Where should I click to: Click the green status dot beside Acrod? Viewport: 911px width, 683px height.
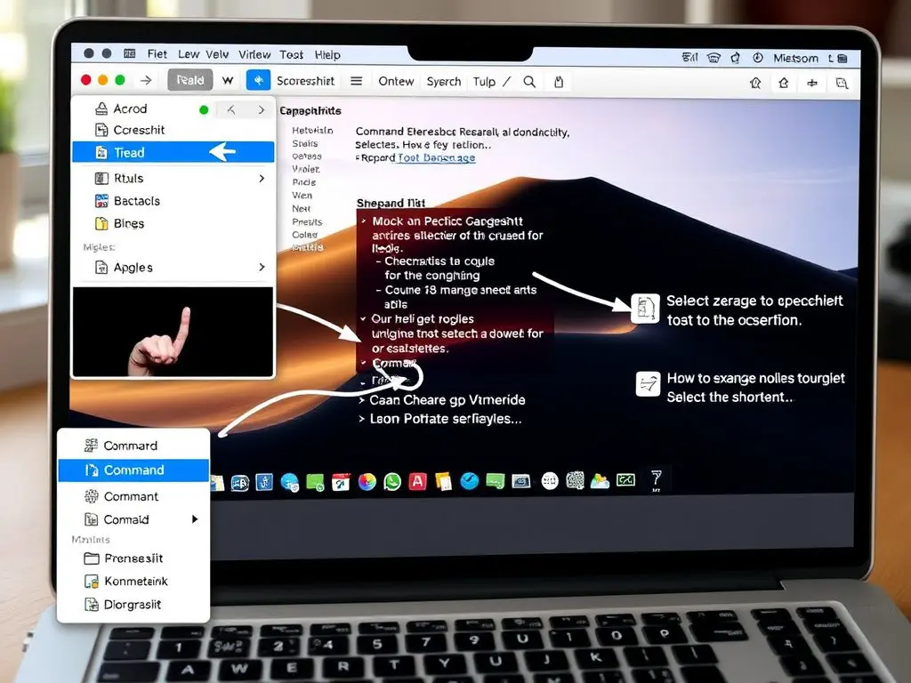(x=204, y=110)
